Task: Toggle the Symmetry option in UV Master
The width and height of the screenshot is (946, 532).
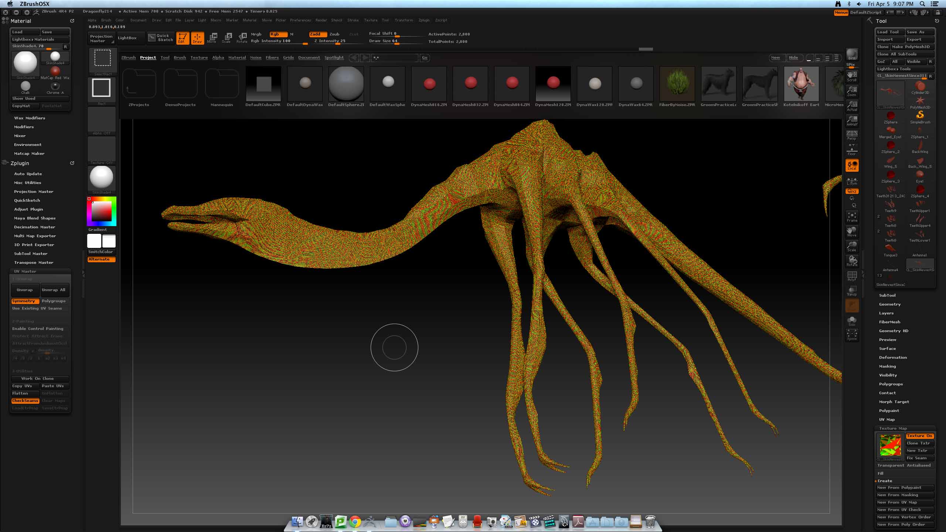Action: coord(25,301)
